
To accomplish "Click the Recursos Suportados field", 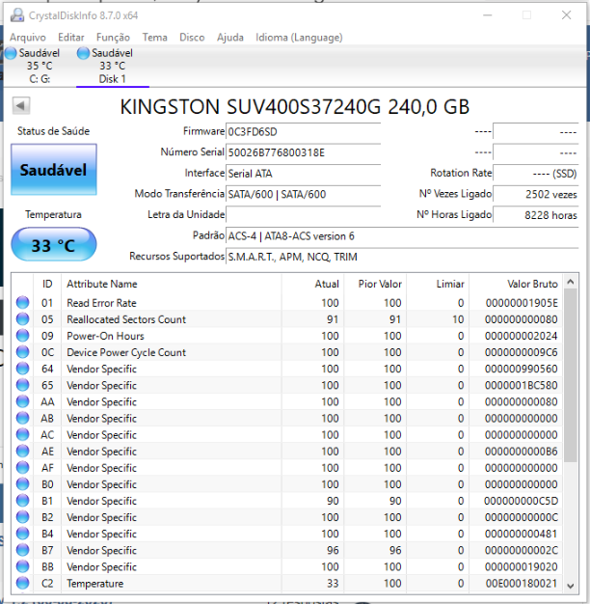I will tap(402, 257).
